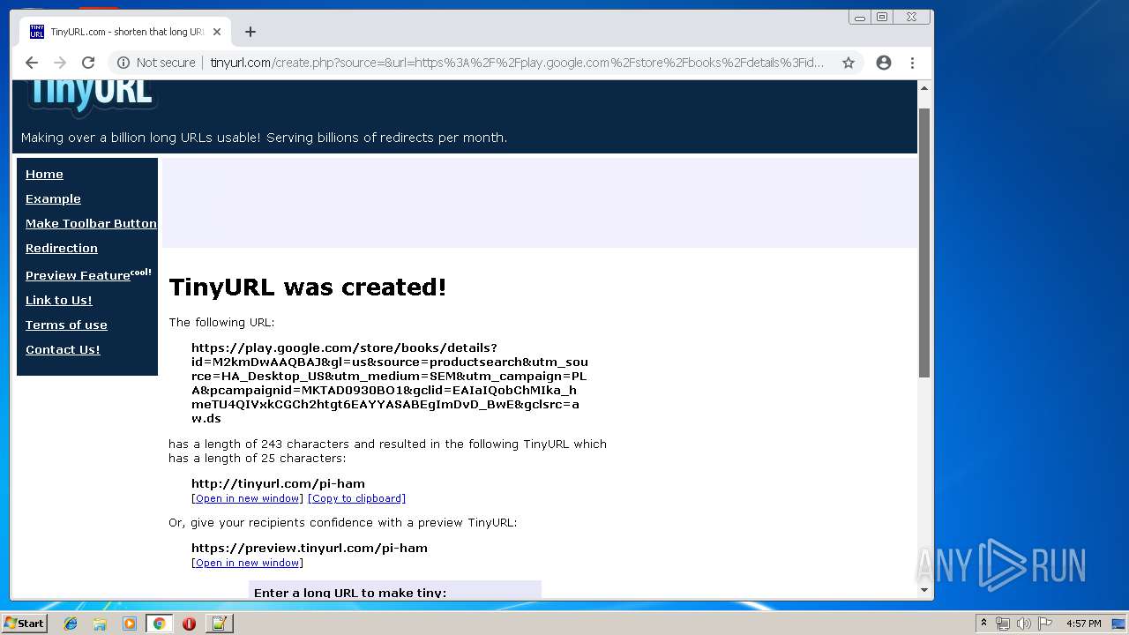Show hidden system tray icons
This screenshot has width=1129, height=635.
pos(983,624)
